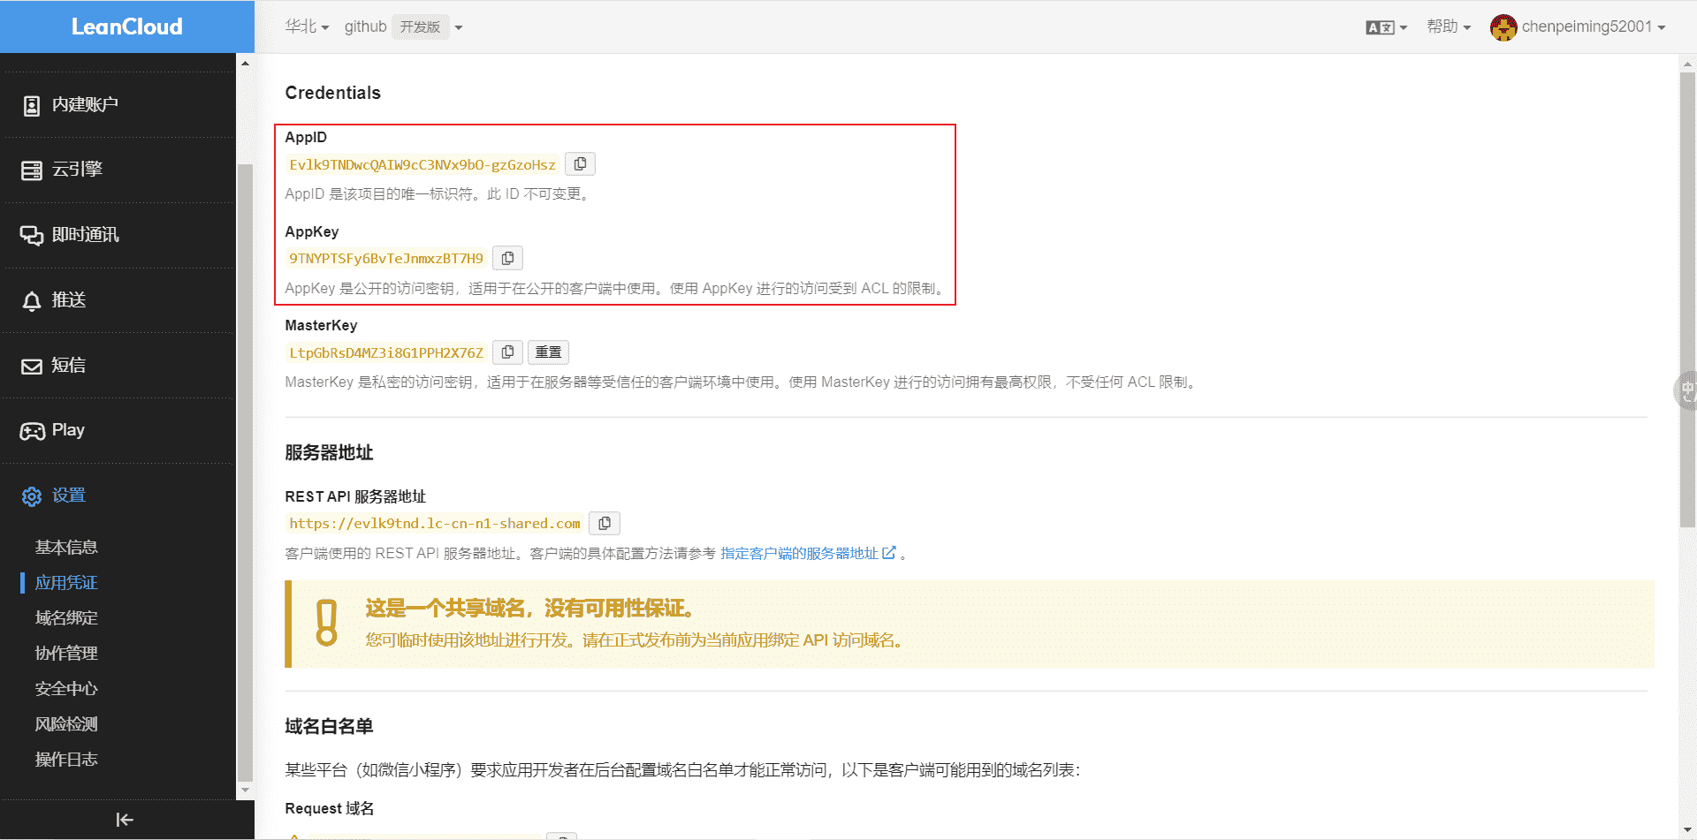Open 指定客户端的服务器地址 documentation link
Viewport: 1697px width, 840px height.
808,553
